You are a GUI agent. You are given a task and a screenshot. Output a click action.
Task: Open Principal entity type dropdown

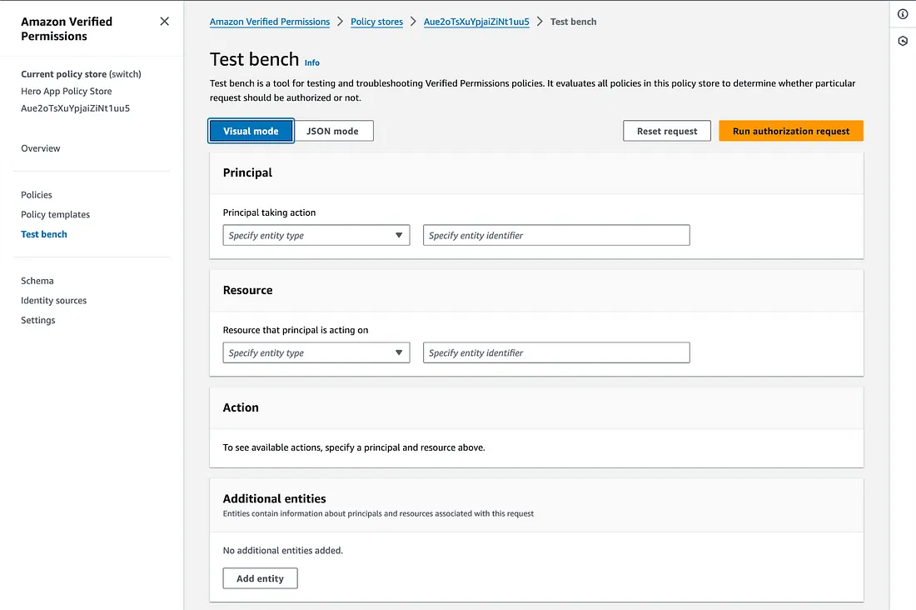(316, 235)
